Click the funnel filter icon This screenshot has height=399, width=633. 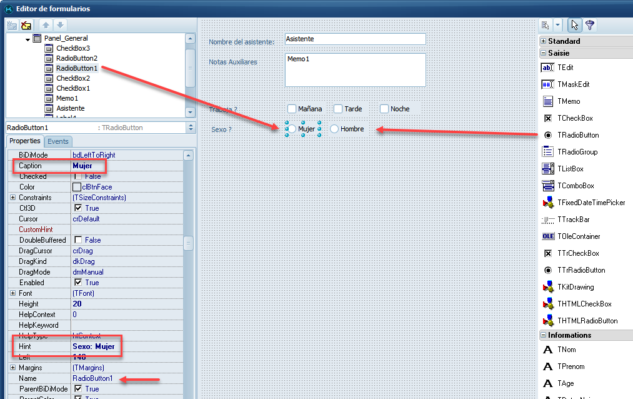589,25
